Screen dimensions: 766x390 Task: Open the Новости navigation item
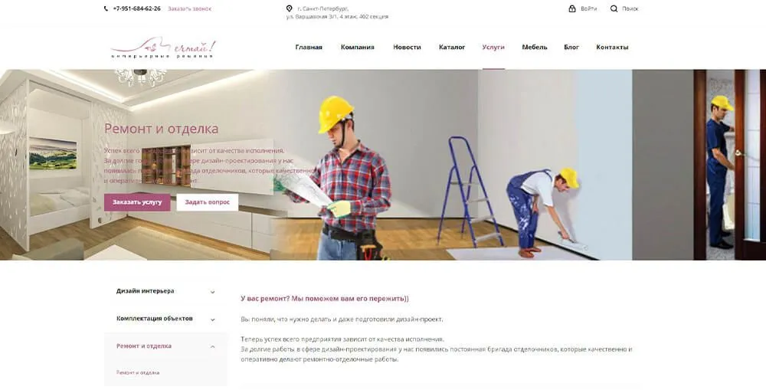click(407, 48)
